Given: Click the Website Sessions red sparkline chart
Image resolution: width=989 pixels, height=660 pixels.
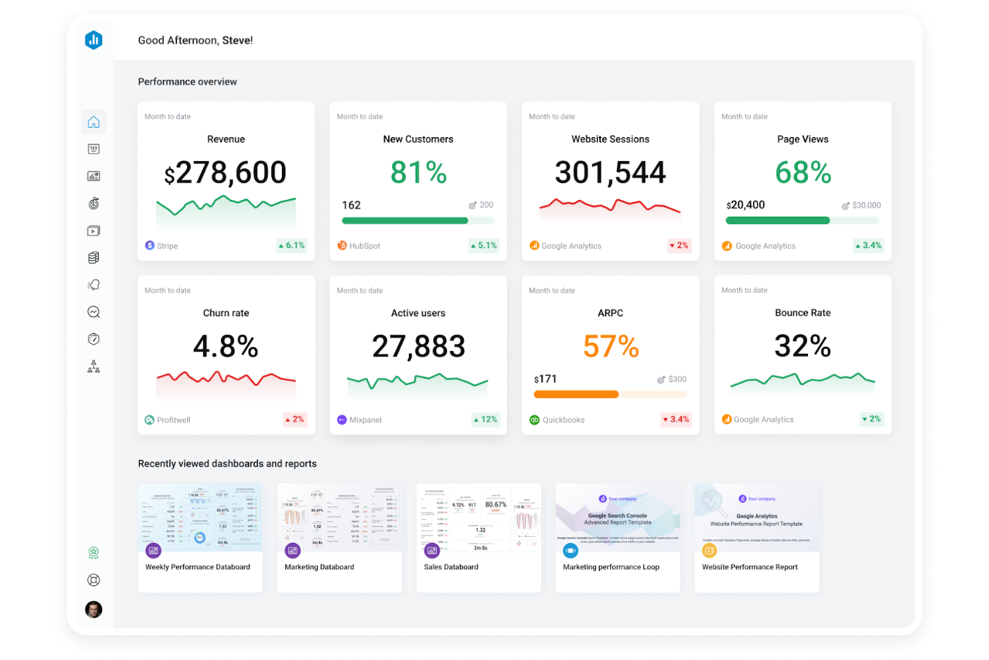Looking at the screenshot, I should coord(610,209).
